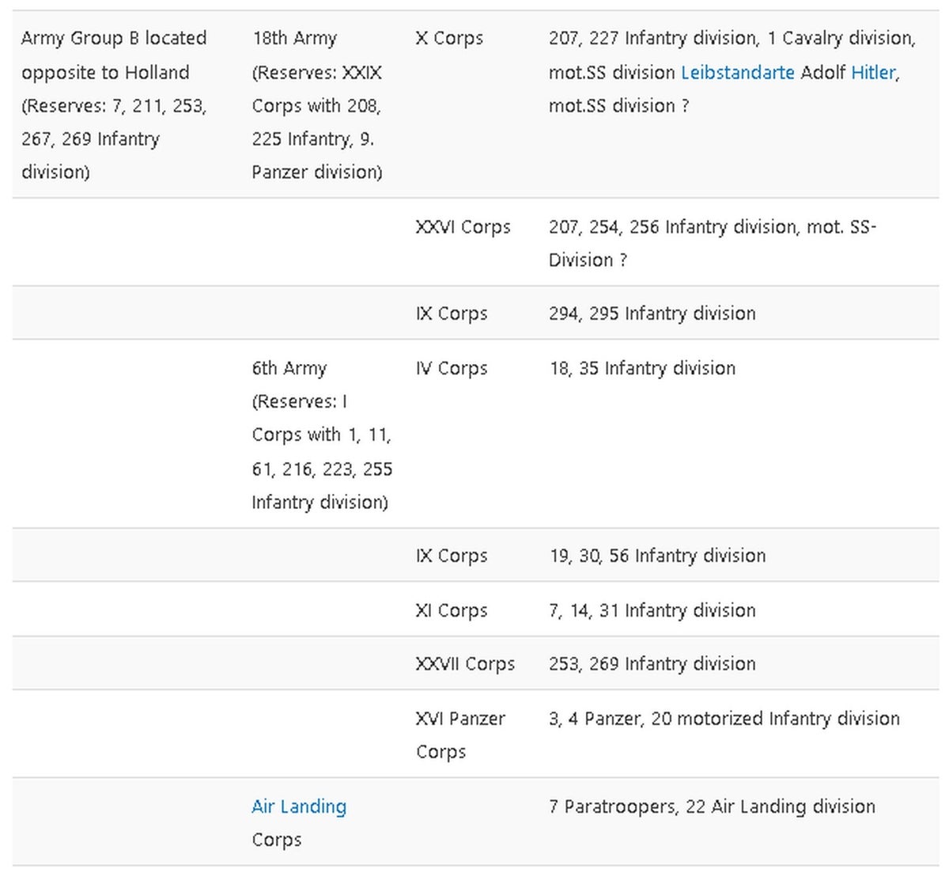Click "7, 14, 31 Infantry division" entry
Screen dimensions: 949x873
tap(652, 610)
